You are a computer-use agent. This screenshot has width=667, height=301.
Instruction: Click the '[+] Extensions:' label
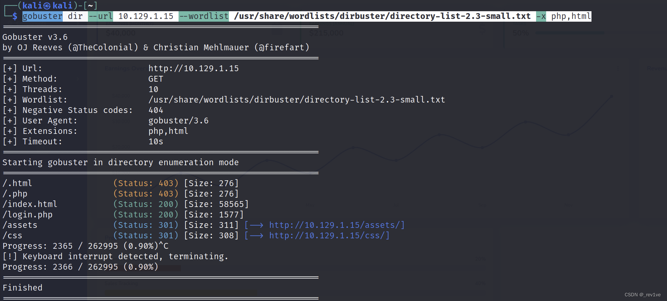[40, 131]
